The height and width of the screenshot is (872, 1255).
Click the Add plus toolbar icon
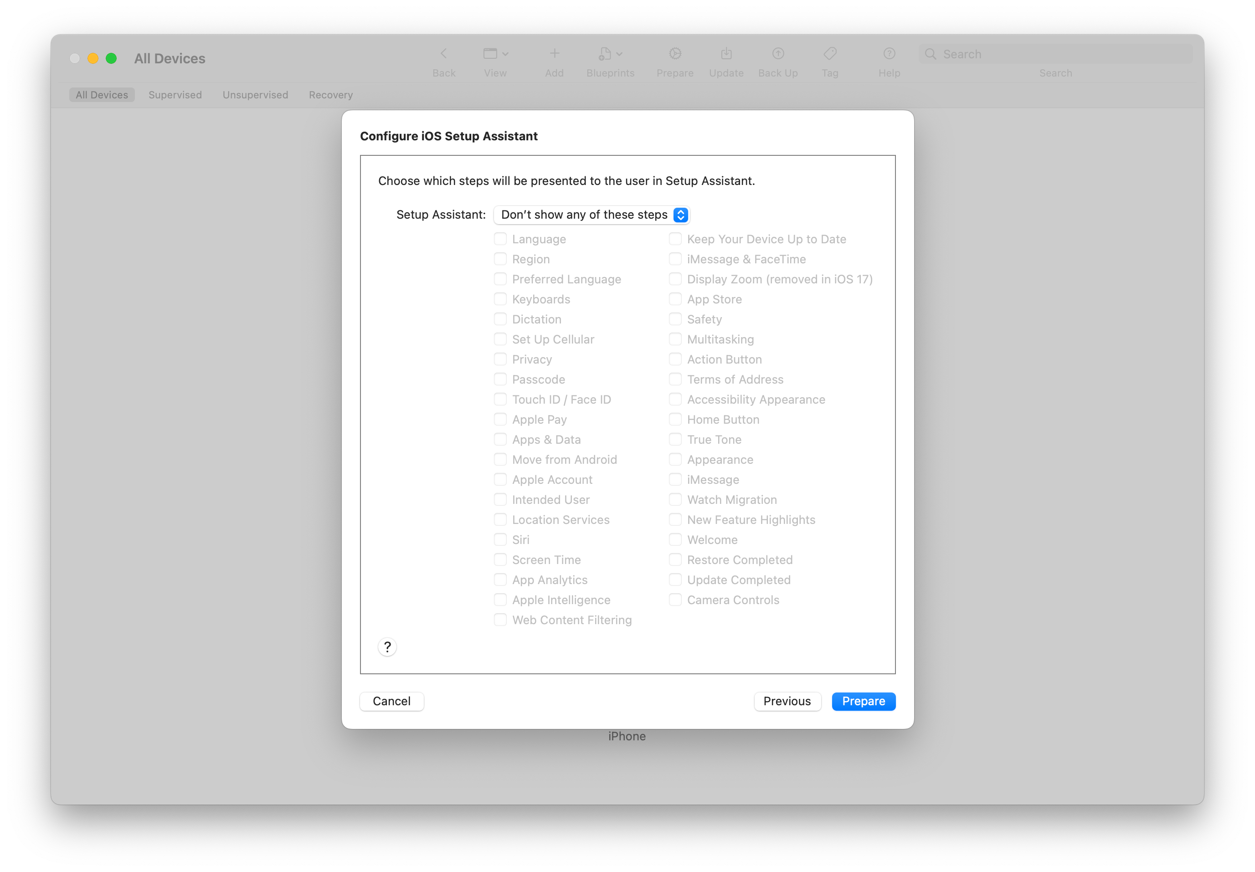tap(554, 54)
